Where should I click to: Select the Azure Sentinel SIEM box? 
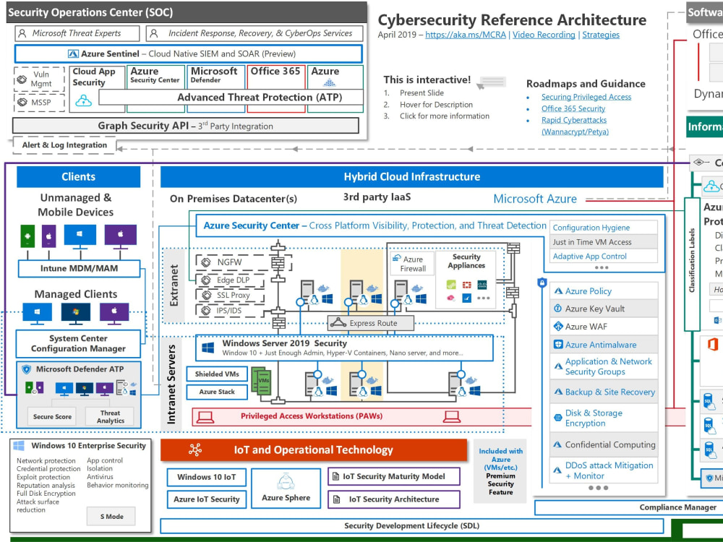pyautogui.click(x=188, y=54)
